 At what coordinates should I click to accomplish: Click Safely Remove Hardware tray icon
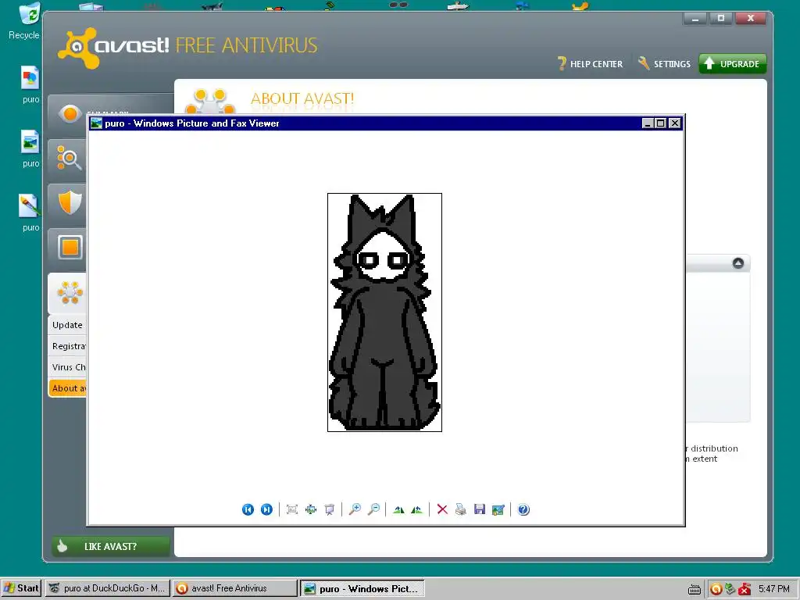click(730, 589)
